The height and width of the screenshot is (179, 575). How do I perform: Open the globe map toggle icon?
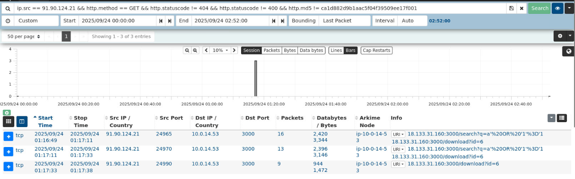click(568, 52)
